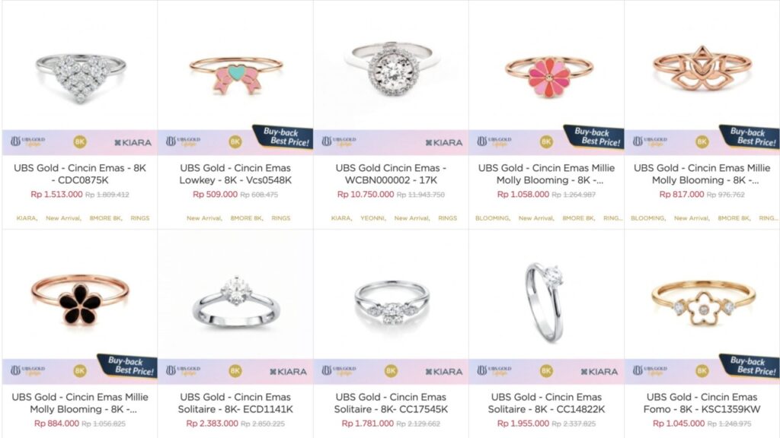Open the heart-shaped diamond ring CDC0875K image
This screenshot has width=780, height=438.
click(x=80, y=77)
